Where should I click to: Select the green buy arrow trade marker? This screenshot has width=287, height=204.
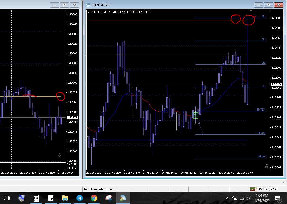click(x=195, y=115)
